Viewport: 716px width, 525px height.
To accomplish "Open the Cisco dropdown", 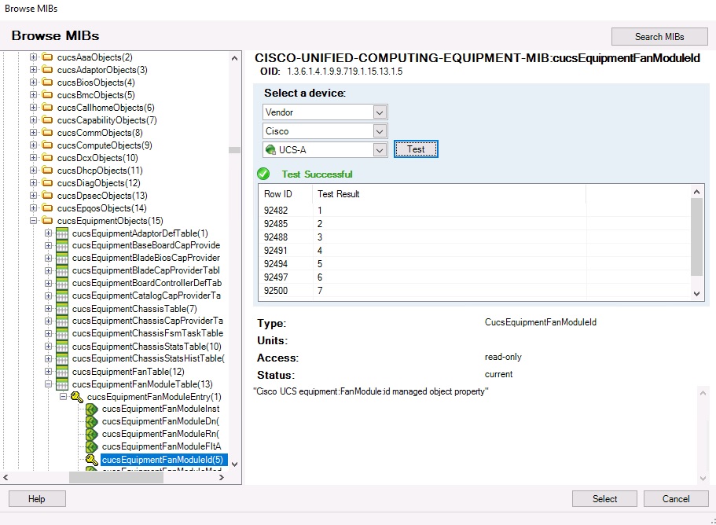I will coord(380,131).
